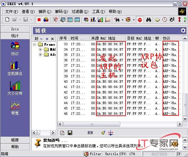Click the tree panel scroll right arrow
The image size is (188, 157).
coord(53,133)
